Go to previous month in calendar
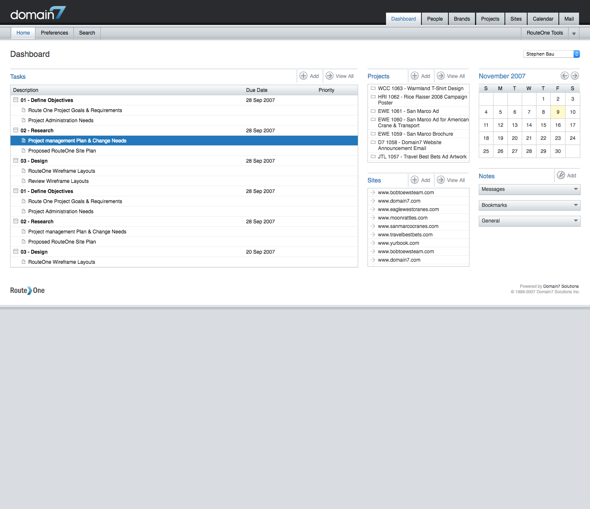This screenshot has width=590, height=509. pos(565,76)
